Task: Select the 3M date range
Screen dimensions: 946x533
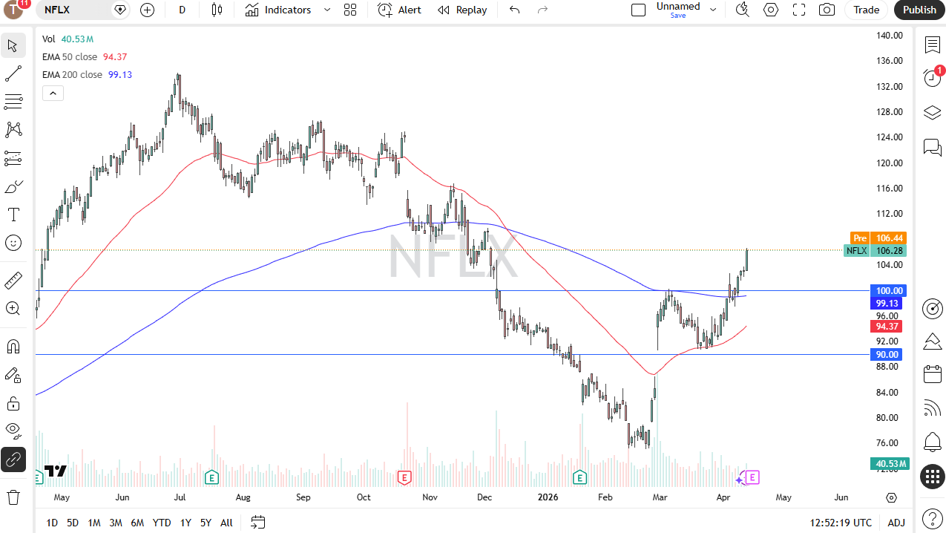Action: click(116, 523)
